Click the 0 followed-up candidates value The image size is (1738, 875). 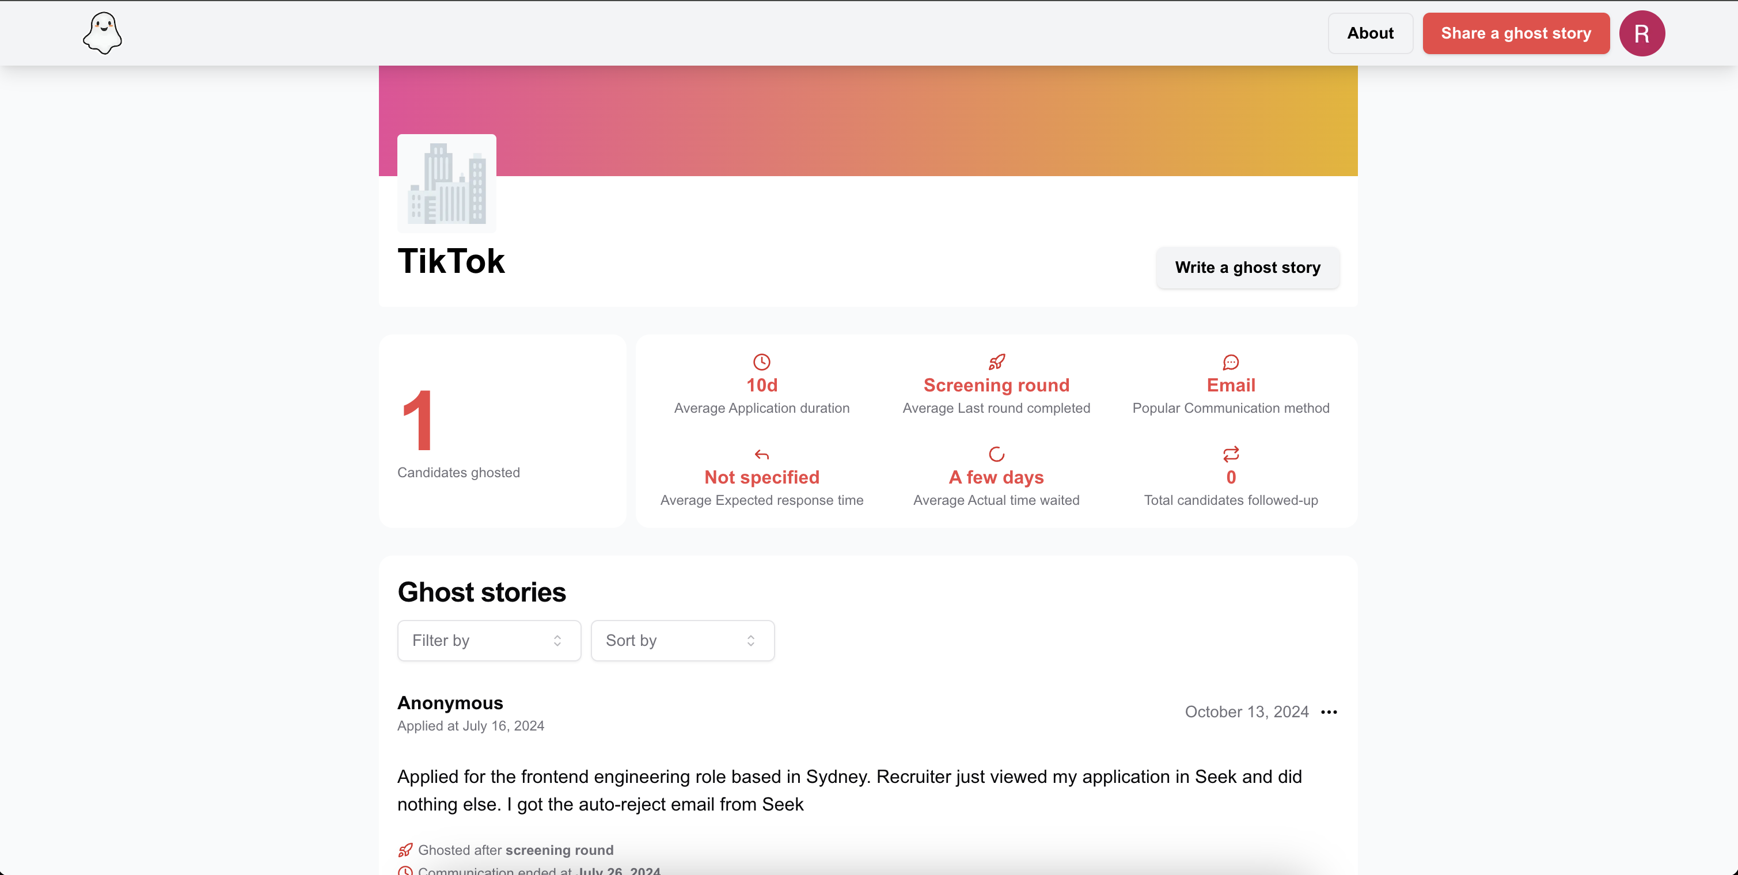click(x=1231, y=477)
